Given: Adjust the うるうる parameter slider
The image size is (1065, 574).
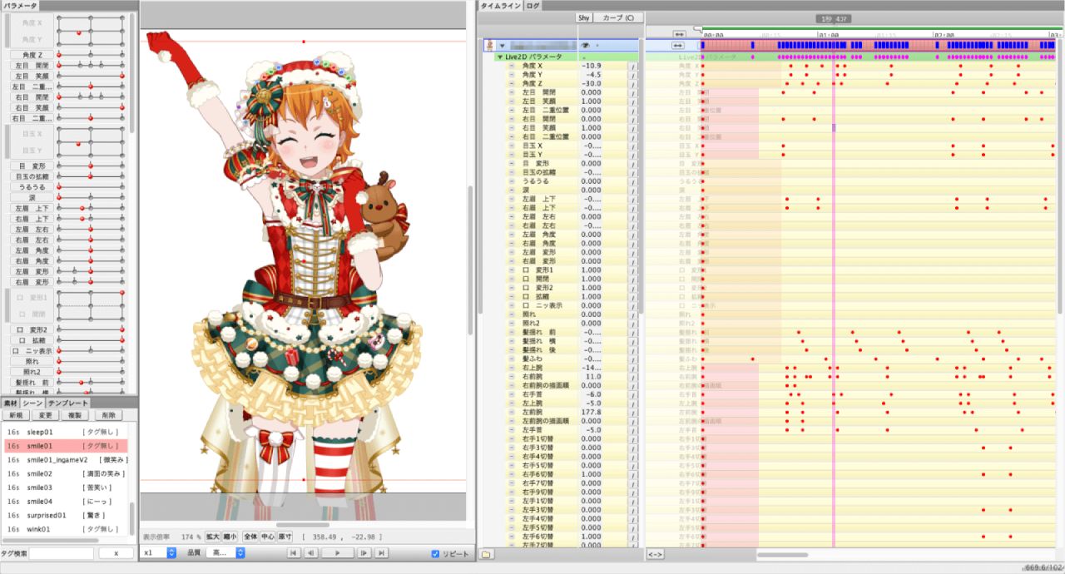Looking at the screenshot, I should click(x=90, y=187).
